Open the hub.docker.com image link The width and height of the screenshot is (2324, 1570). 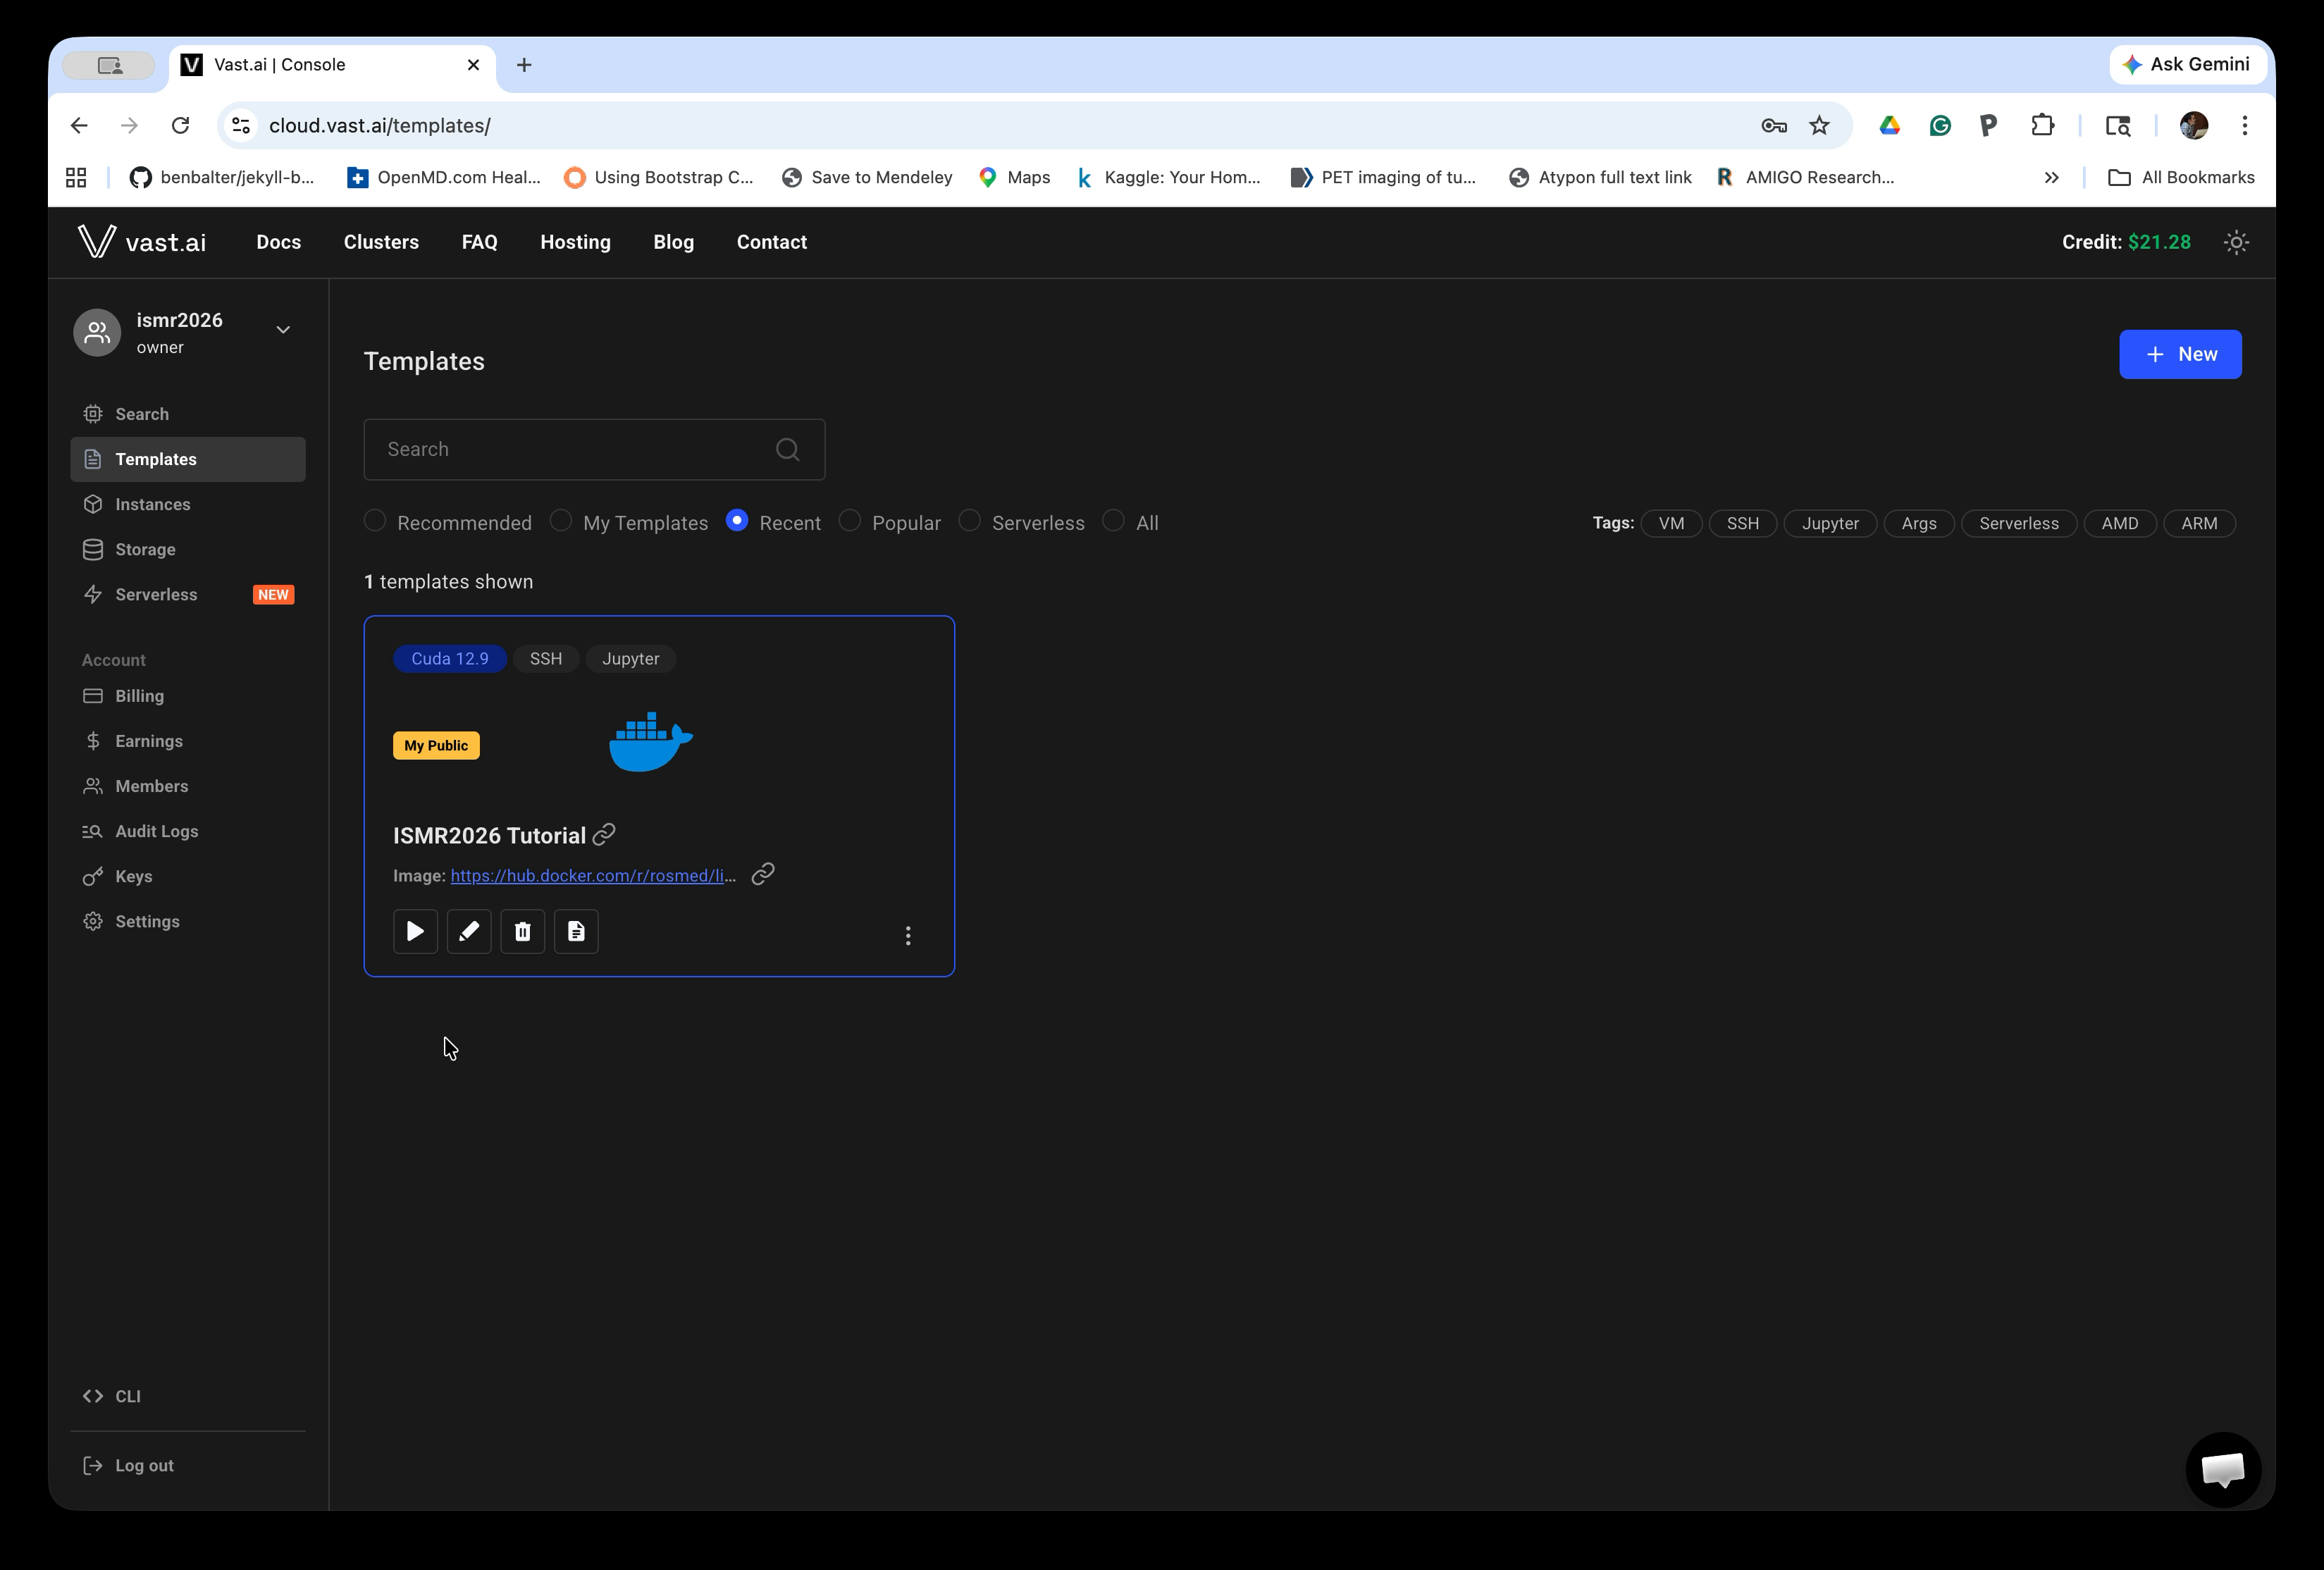(593, 875)
